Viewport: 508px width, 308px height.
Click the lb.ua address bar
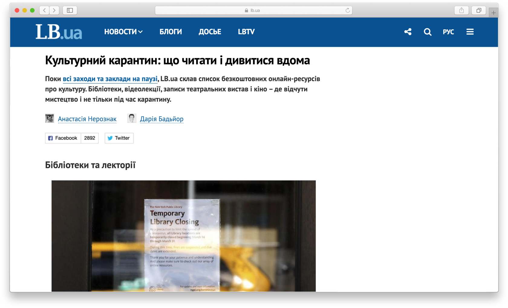253,10
